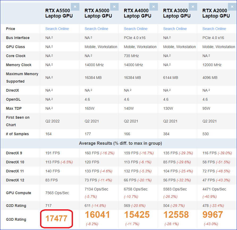Click the Bus Interface row label
Screen dimensions: 237x230
click(x=18, y=38)
